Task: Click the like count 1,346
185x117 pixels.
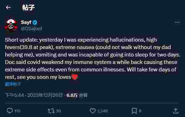Action: point(103,111)
